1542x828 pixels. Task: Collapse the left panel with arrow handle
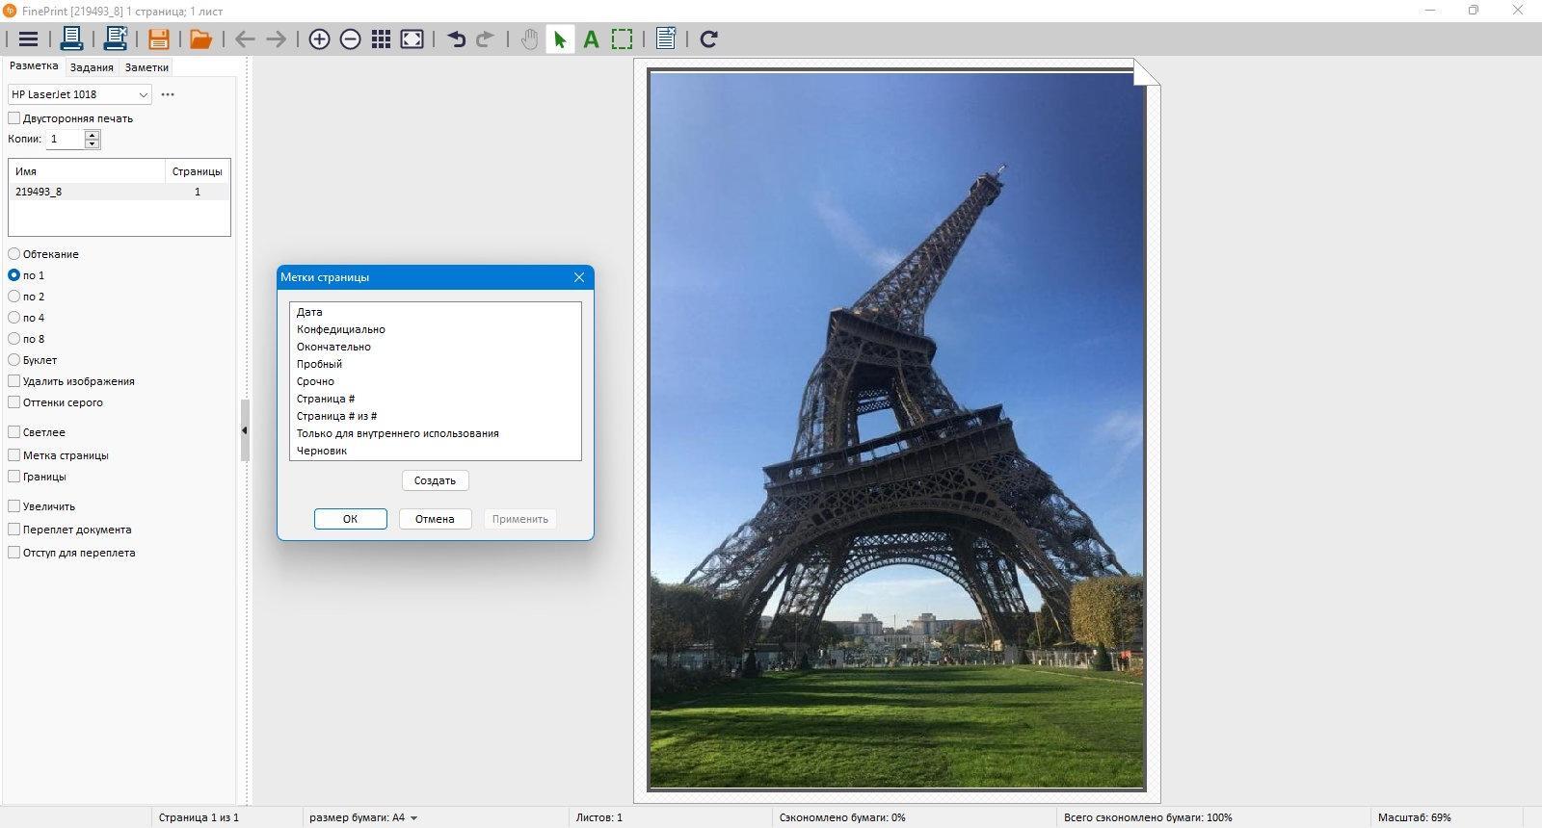[245, 430]
